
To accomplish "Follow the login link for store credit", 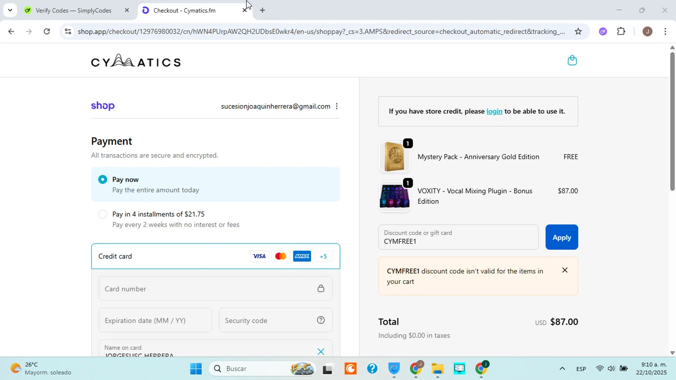I will (494, 111).
